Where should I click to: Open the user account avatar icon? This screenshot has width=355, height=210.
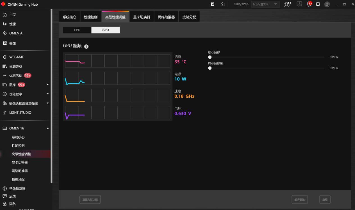327,4
